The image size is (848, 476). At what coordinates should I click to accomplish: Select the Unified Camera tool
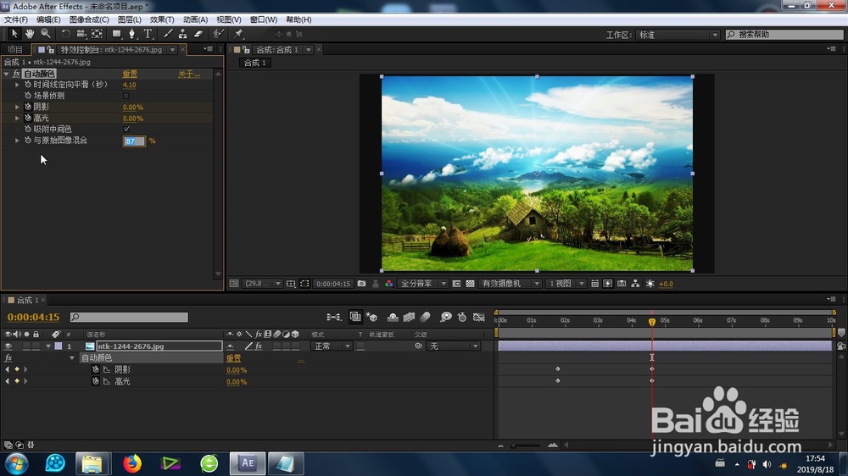(x=81, y=34)
